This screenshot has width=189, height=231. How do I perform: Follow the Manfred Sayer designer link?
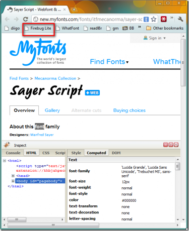point(42,135)
